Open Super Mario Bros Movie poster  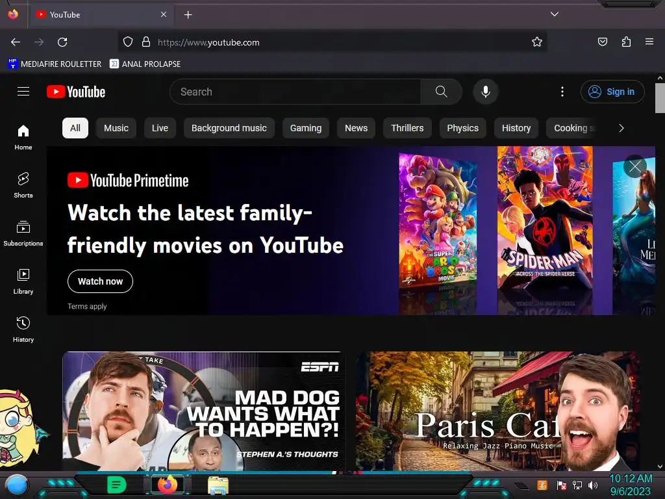click(x=438, y=221)
